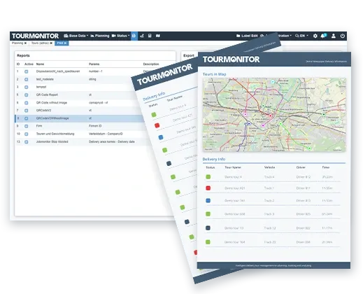Select Touren und Gewichtsmeldung report name
This screenshot has width=363, height=294.
[x=55, y=134]
